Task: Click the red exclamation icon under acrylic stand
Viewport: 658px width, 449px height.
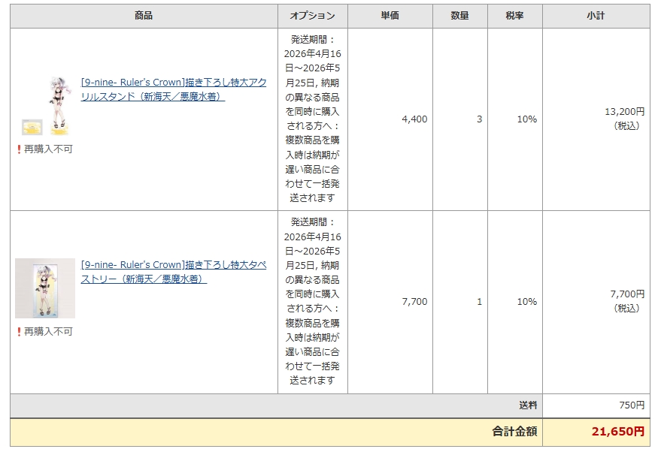Action: (x=19, y=149)
